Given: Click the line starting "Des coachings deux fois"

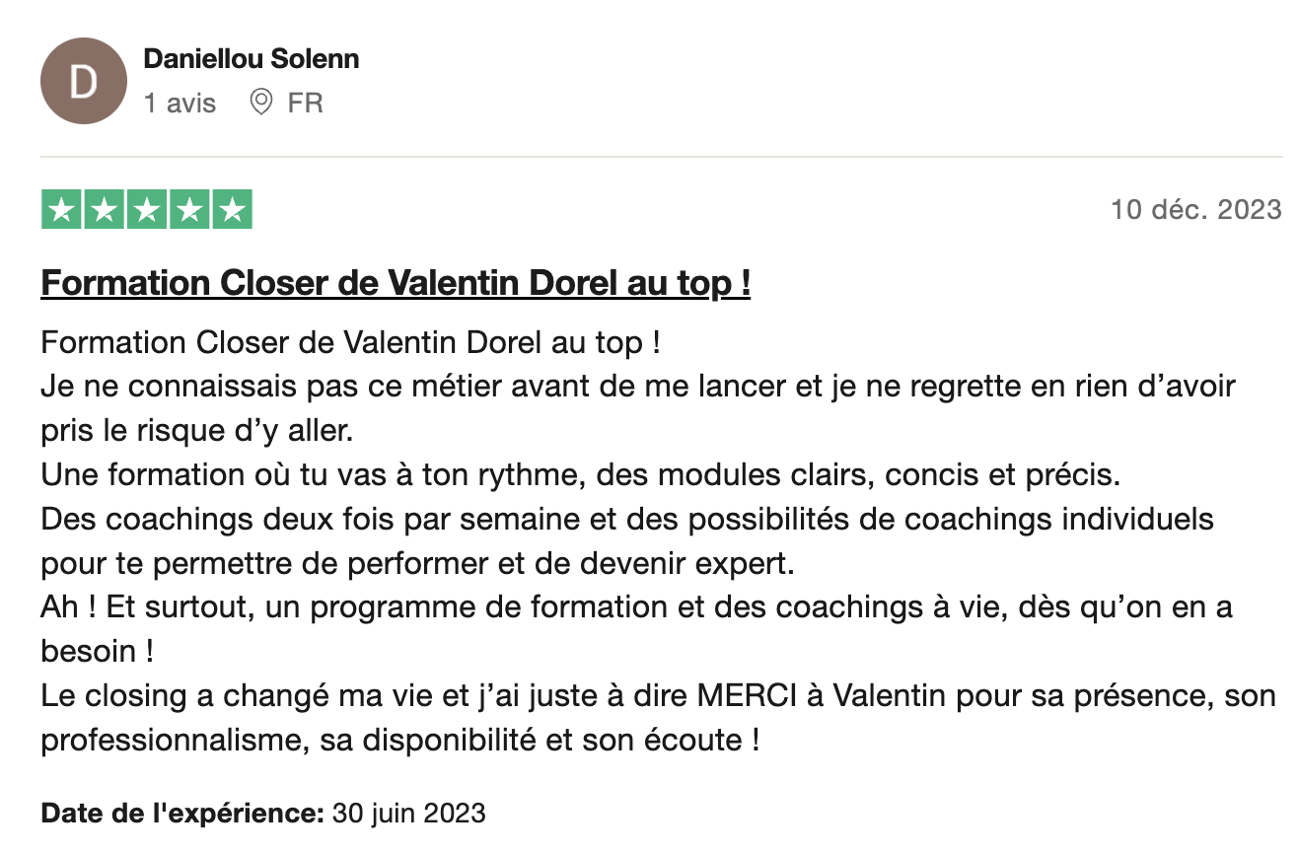Looking at the screenshot, I should tap(627, 519).
